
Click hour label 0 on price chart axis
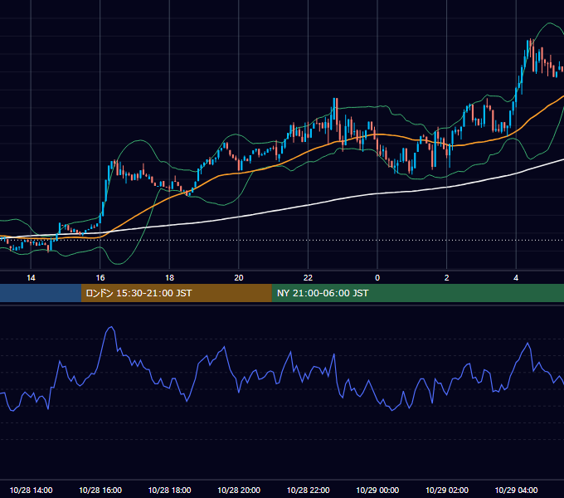tap(377, 278)
